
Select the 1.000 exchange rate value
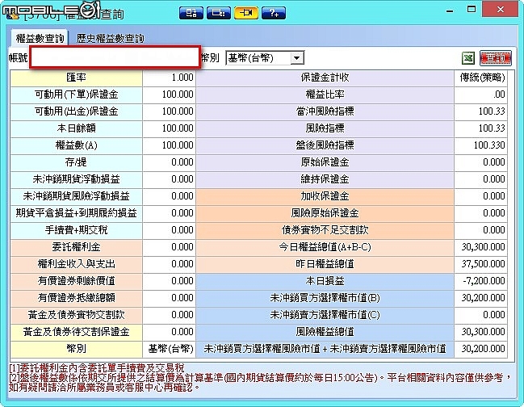pyautogui.click(x=170, y=78)
